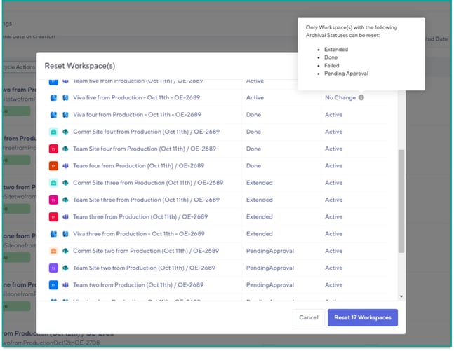Screen dimensions: 454x351
Task: Click Team Site four red avatar icon
Action: (x=53, y=149)
